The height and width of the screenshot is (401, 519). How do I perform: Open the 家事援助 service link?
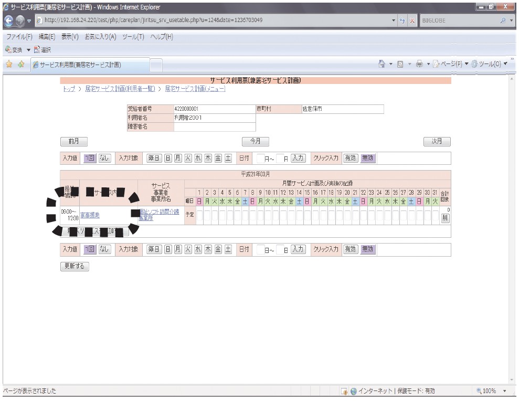click(90, 215)
